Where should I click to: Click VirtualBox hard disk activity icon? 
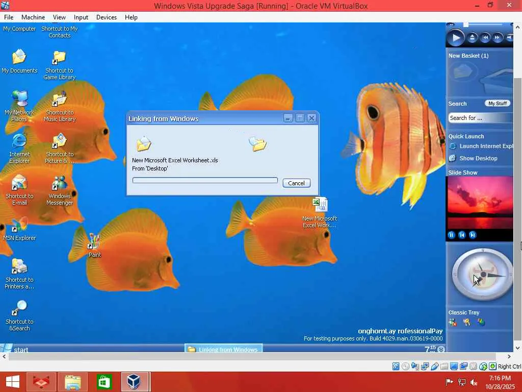coord(396,366)
